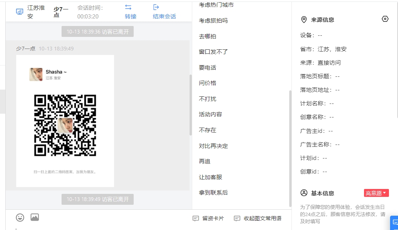Click the 计划id row
This screenshot has width=398, height=230.
pyautogui.click(x=314, y=158)
